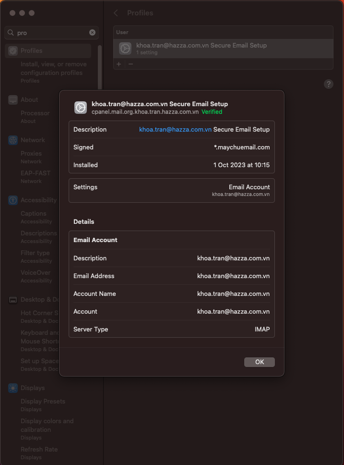Click the Displays sun icon

[13, 388]
